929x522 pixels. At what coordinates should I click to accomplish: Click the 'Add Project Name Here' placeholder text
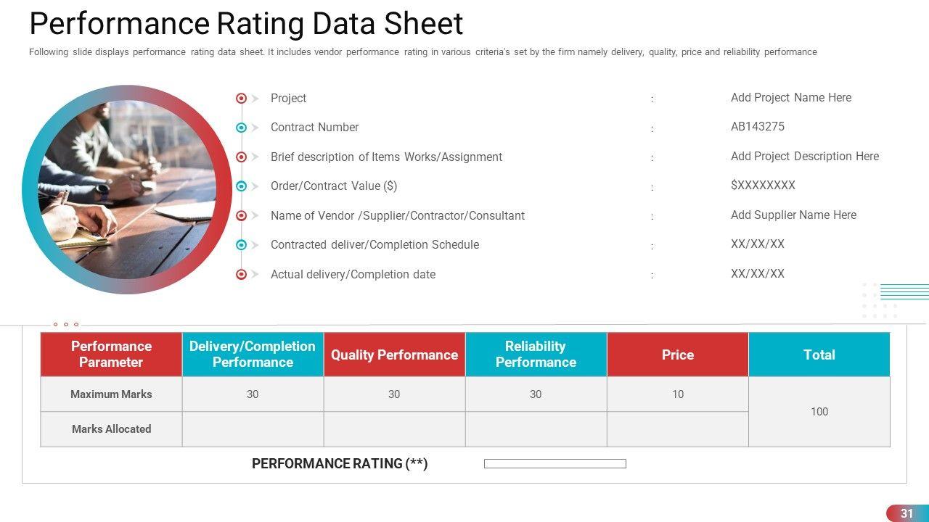point(791,98)
